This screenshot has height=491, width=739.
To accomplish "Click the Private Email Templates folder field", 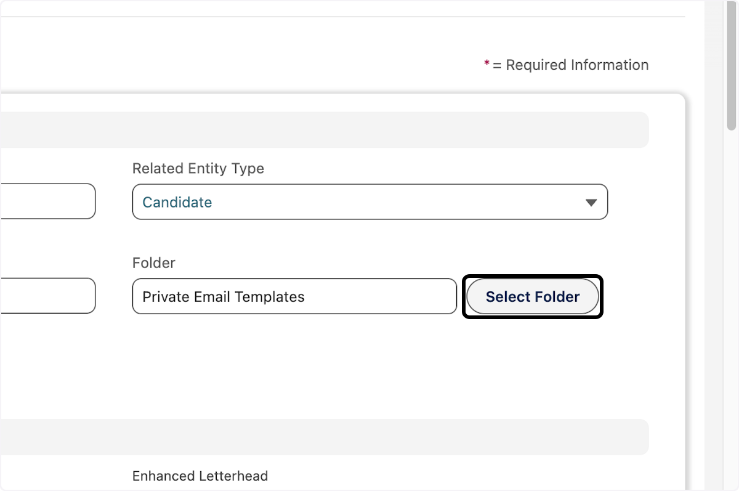I will point(294,297).
